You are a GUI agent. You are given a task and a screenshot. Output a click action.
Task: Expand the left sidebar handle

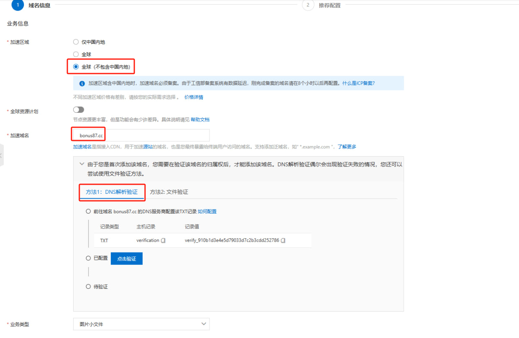coord(2,155)
